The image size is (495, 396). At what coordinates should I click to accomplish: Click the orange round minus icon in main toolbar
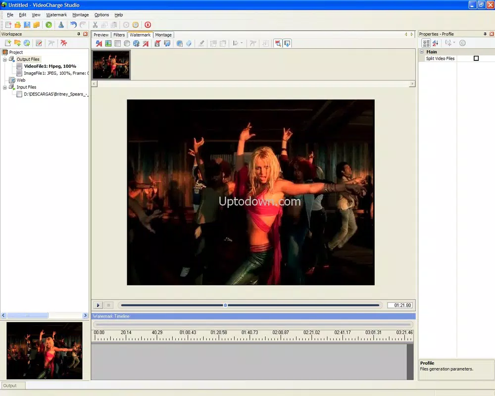136,25
